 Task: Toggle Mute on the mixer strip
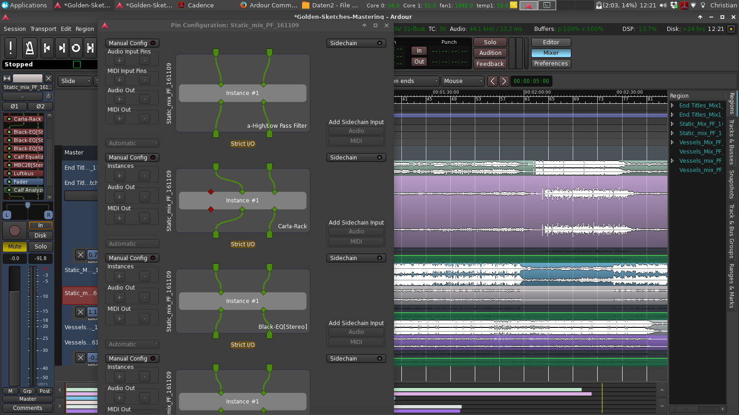click(15, 247)
